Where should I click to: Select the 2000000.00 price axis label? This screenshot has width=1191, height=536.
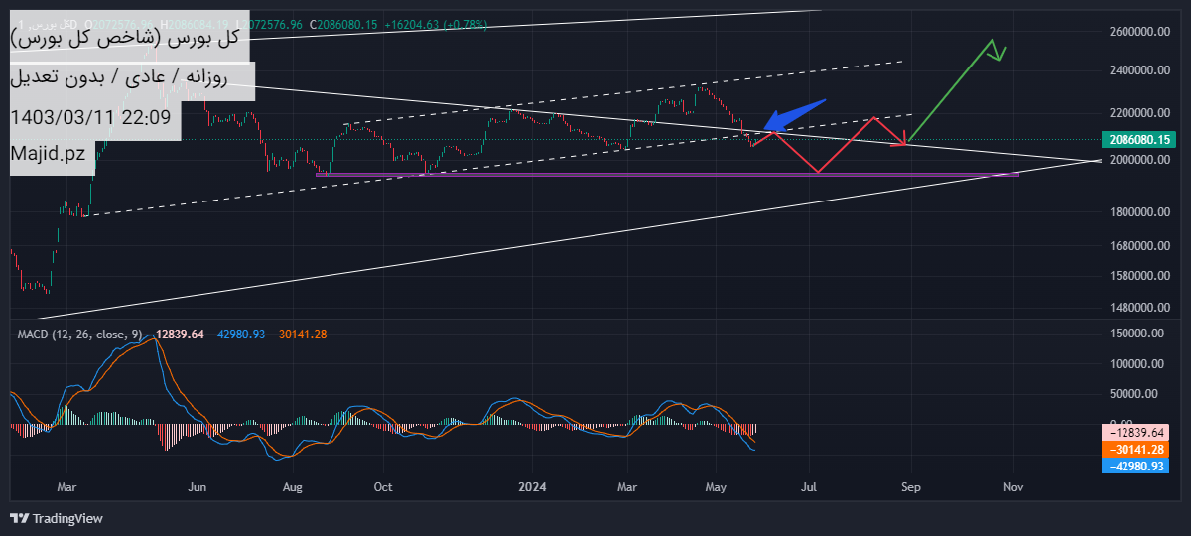click(1139, 160)
